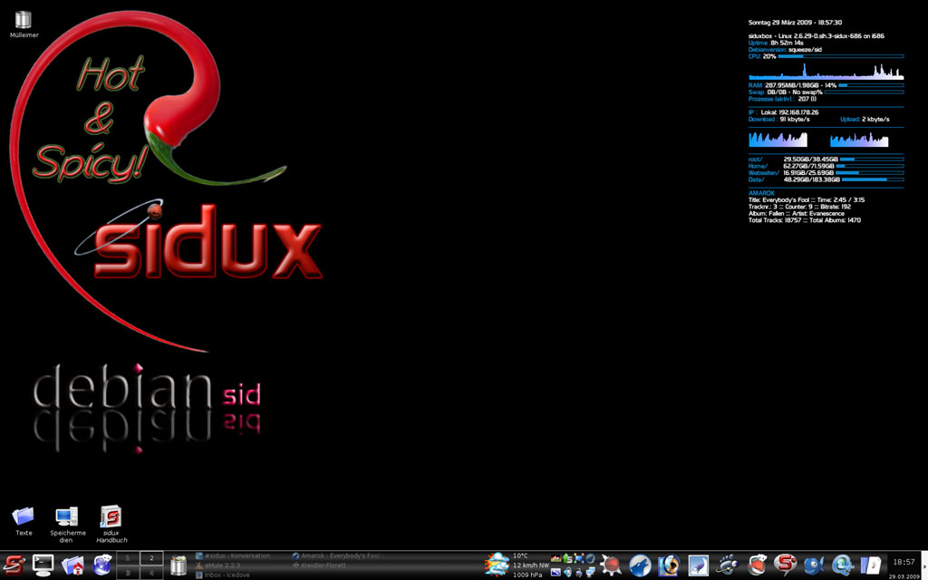Viewport: 928px width, 580px height.
Task: Open the home folder panel icon
Action: click(x=72, y=565)
